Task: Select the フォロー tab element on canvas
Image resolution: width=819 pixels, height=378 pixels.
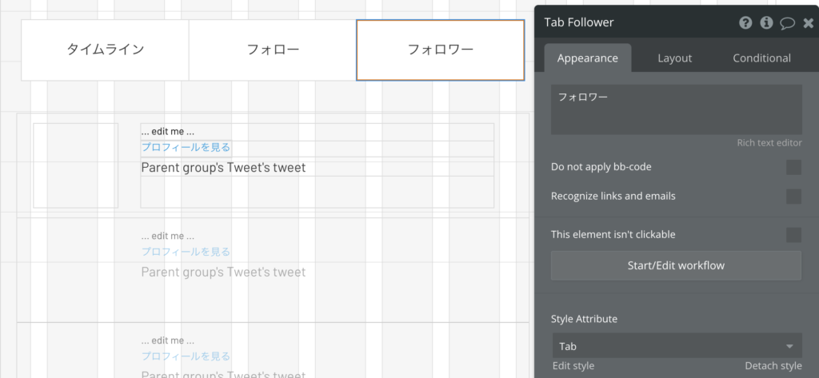Action: pos(273,50)
